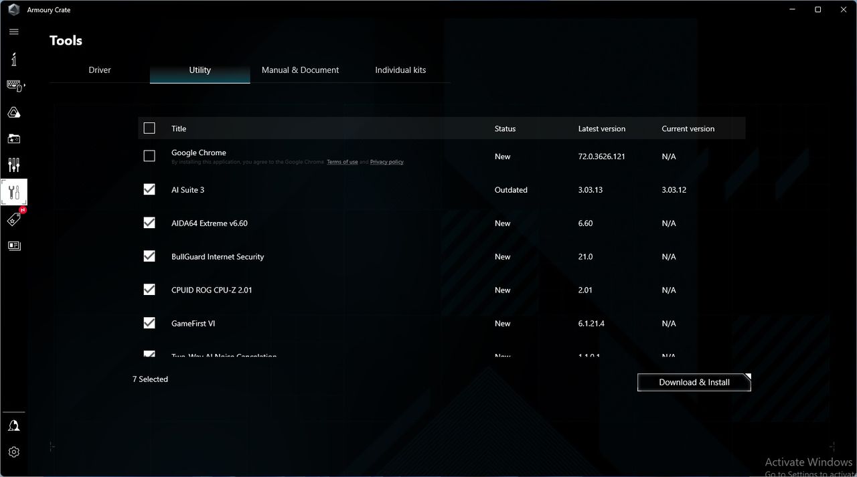Screen dimensions: 857x477
Task: Click the Status column header
Action: 505,128
